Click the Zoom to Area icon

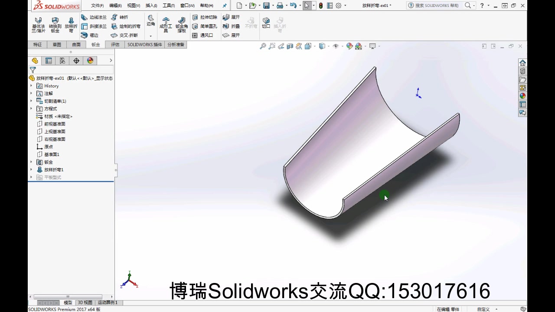pyautogui.click(x=272, y=46)
